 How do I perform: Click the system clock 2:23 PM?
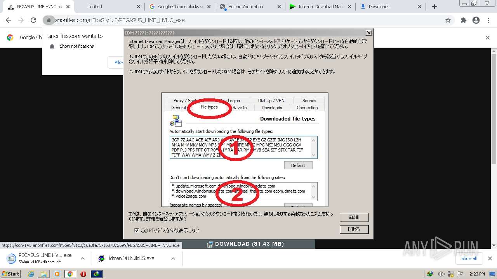pyautogui.click(x=477, y=274)
